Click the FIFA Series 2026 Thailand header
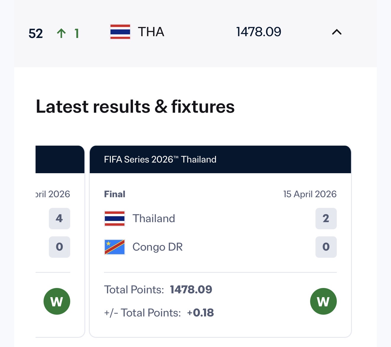Screen dimensions: 391x347 click(x=160, y=160)
